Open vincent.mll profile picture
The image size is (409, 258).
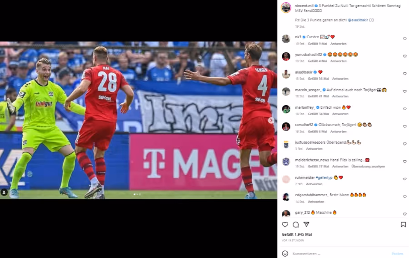coord(286,8)
